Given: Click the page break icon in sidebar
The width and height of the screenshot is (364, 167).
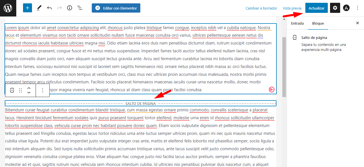Looking at the screenshot, I should pyautogui.click(x=294, y=37).
